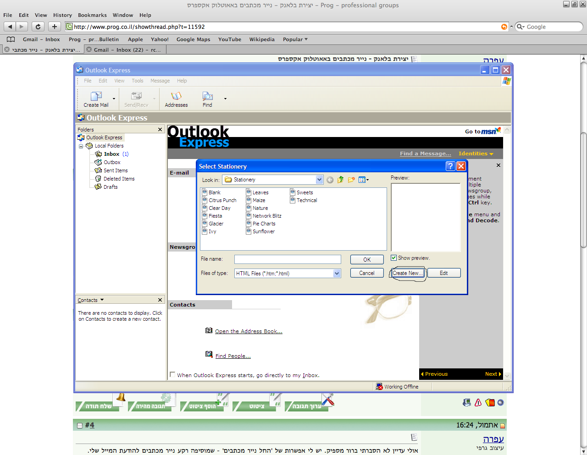Viewport: 587px width, 455px height.
Task: Open Safari's History menu
Action: click(62, 15)
